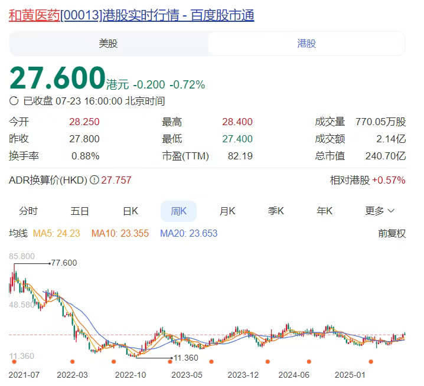The height and width of the screenshot is (386, 424).
Task: Toggle the MA20 moving average line
Action: point(188,234)
